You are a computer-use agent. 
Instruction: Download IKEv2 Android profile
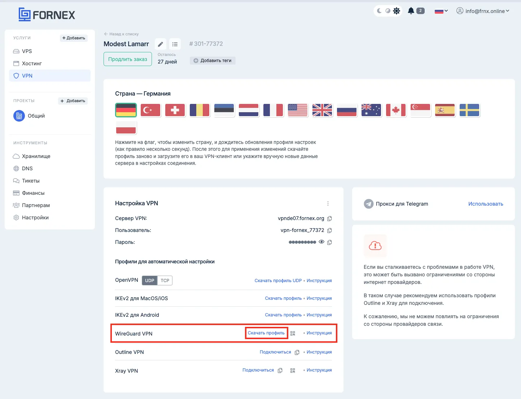283,315
